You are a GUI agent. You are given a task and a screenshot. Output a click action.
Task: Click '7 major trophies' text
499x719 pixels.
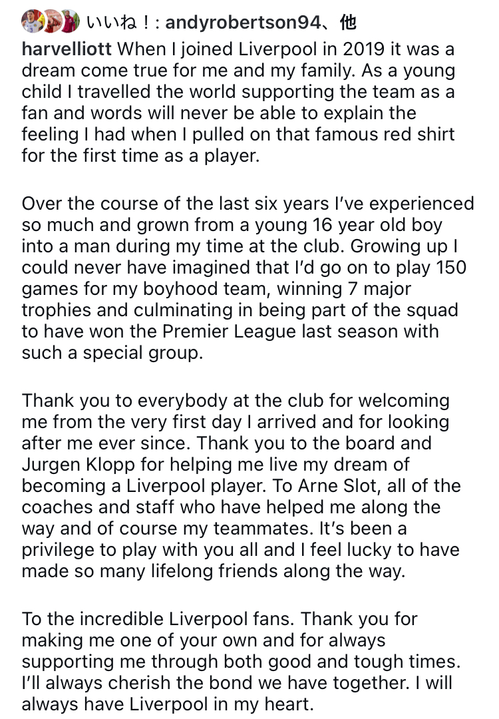[216, 300]
